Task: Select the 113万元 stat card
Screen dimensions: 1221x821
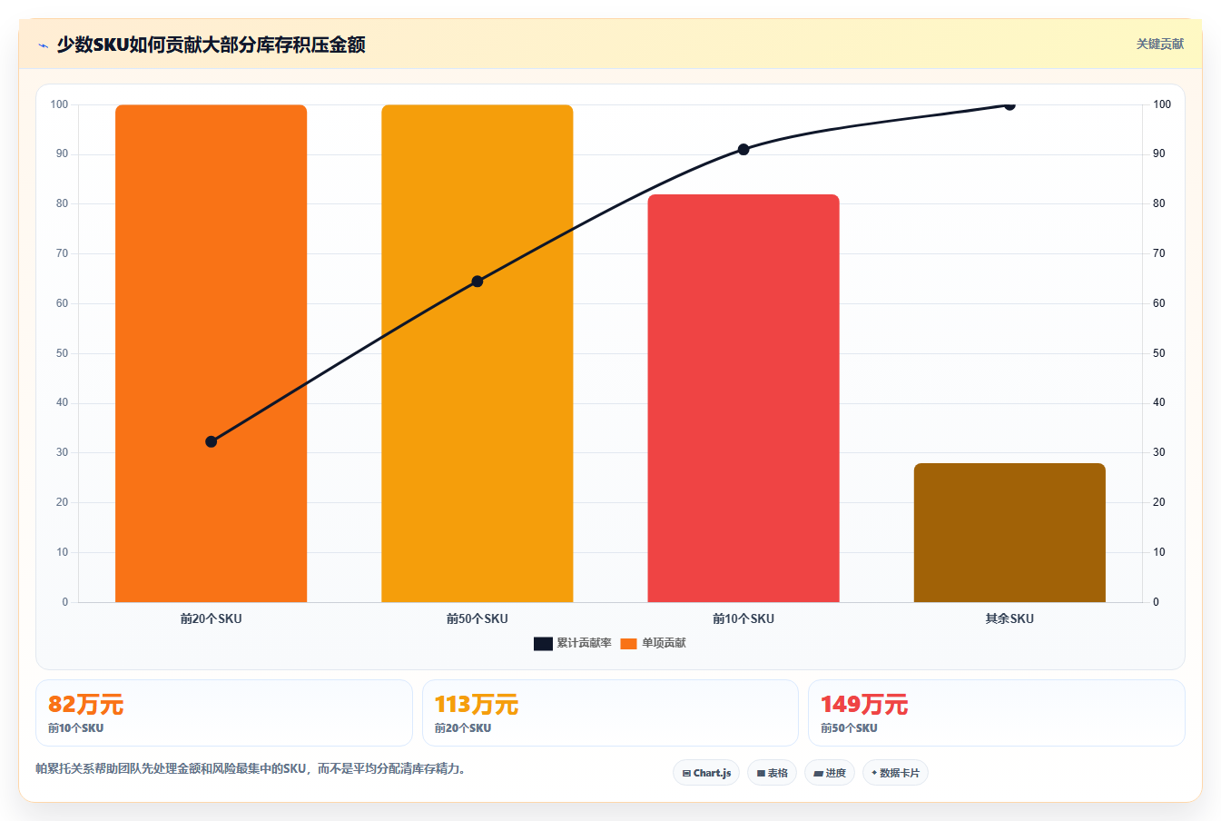Action: click(610, 713)
